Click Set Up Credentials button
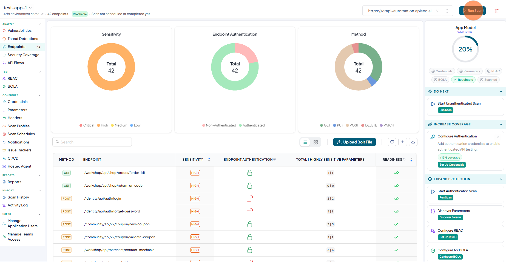Screen dimensions: 506x262 point(452,165)
